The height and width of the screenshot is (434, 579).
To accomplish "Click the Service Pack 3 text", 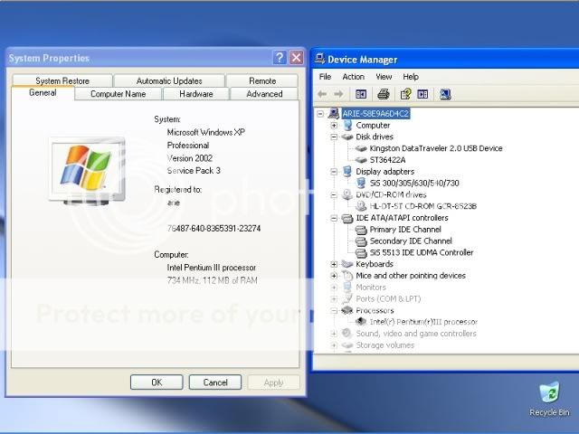I will click(x=194, y=171).
